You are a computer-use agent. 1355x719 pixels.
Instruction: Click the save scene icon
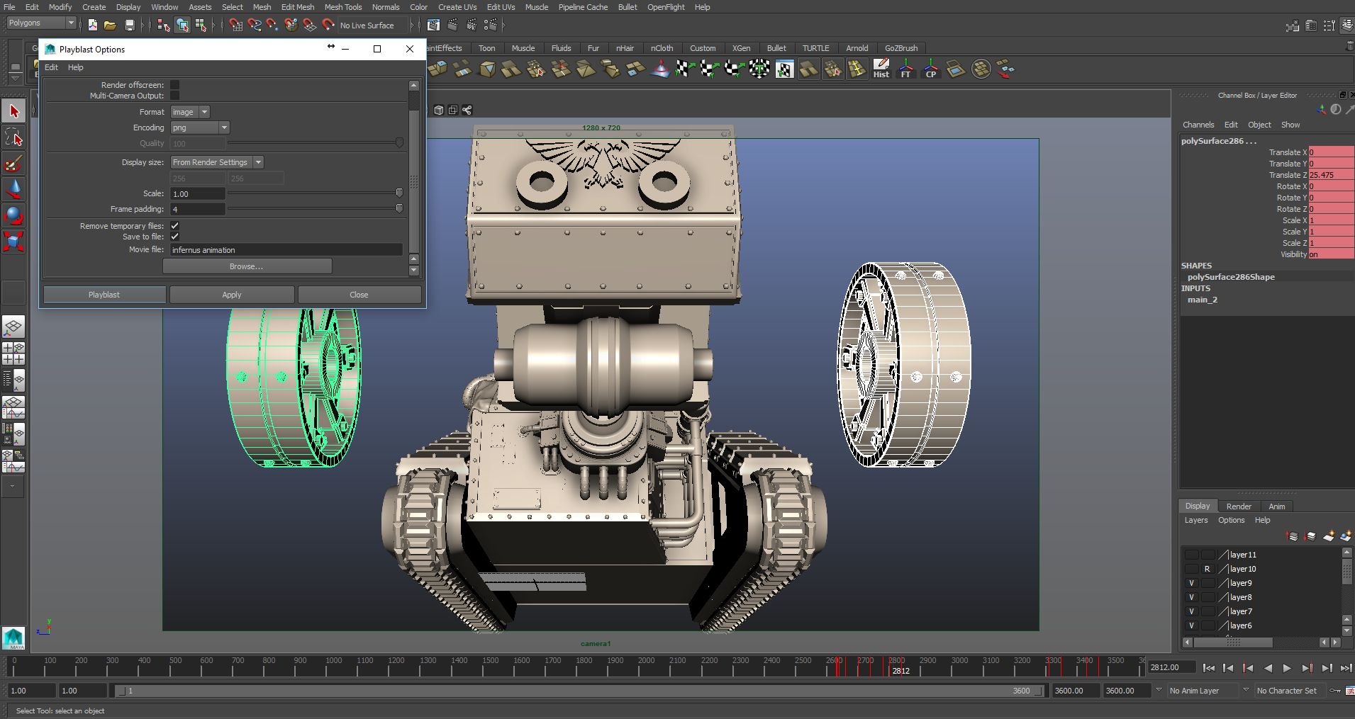pyautogui.click(x=129, y=26)
